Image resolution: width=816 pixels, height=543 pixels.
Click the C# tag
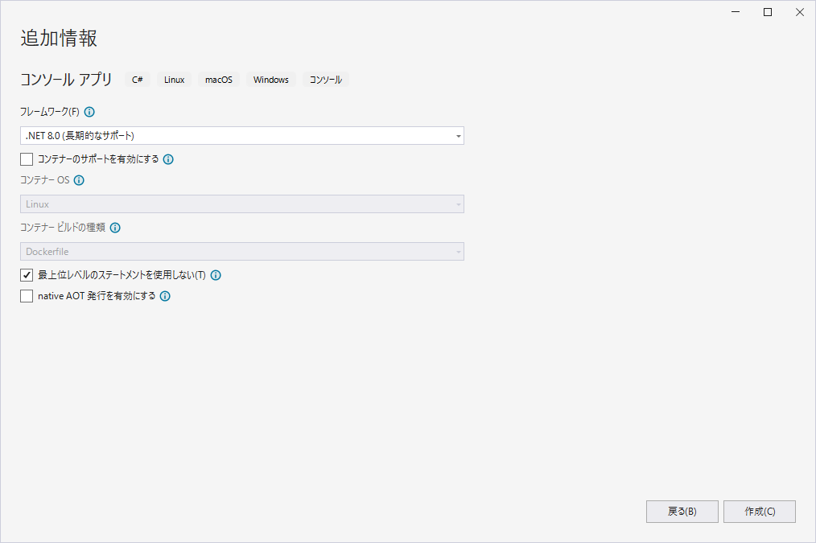coord(138,80)
